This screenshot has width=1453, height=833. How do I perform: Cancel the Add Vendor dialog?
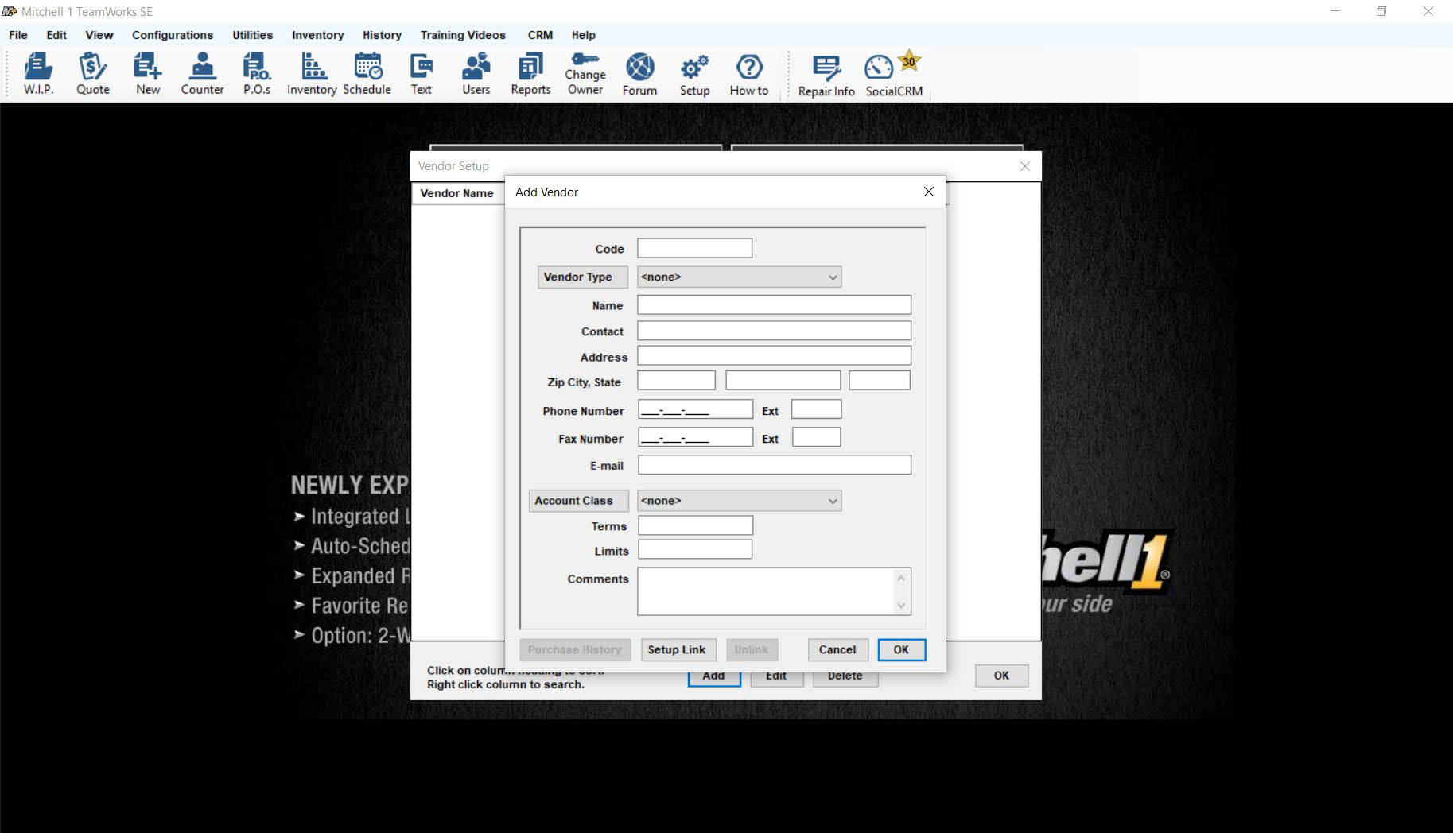pos(837,649)
